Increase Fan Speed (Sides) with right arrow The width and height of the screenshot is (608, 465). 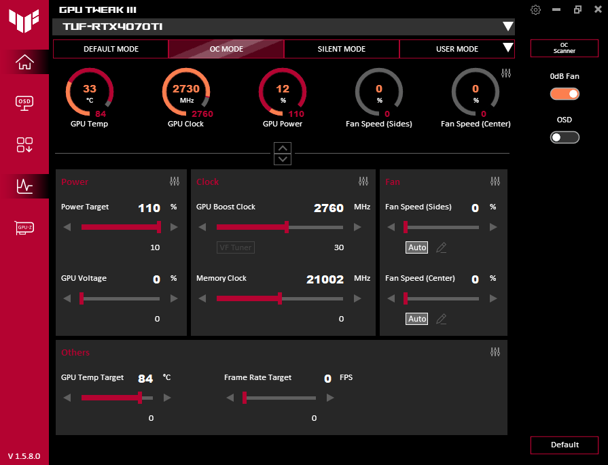coord(493,227)
